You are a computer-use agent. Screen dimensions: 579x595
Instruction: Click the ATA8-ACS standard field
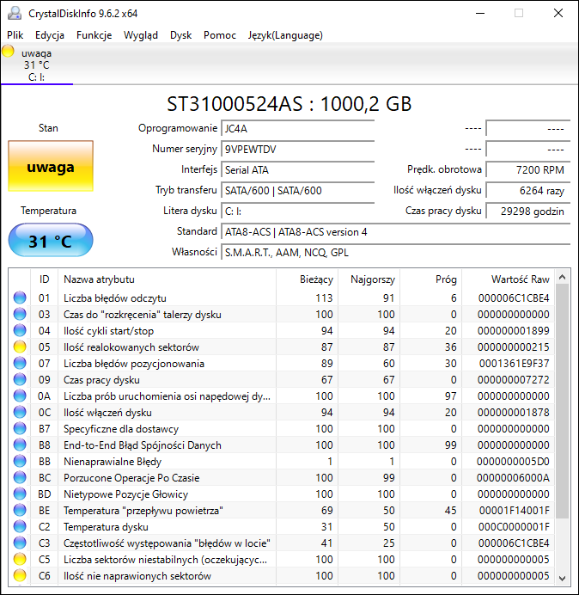coord(395,232)
